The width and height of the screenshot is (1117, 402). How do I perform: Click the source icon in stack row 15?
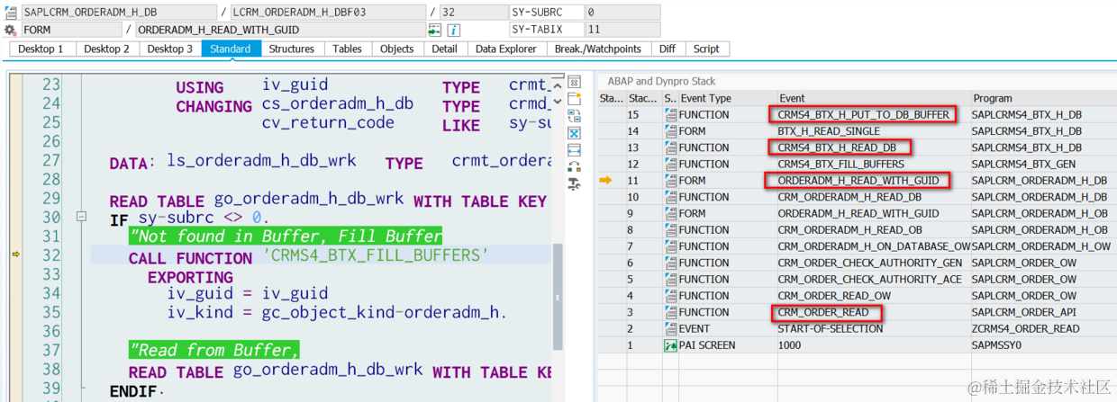click(670, 114)
